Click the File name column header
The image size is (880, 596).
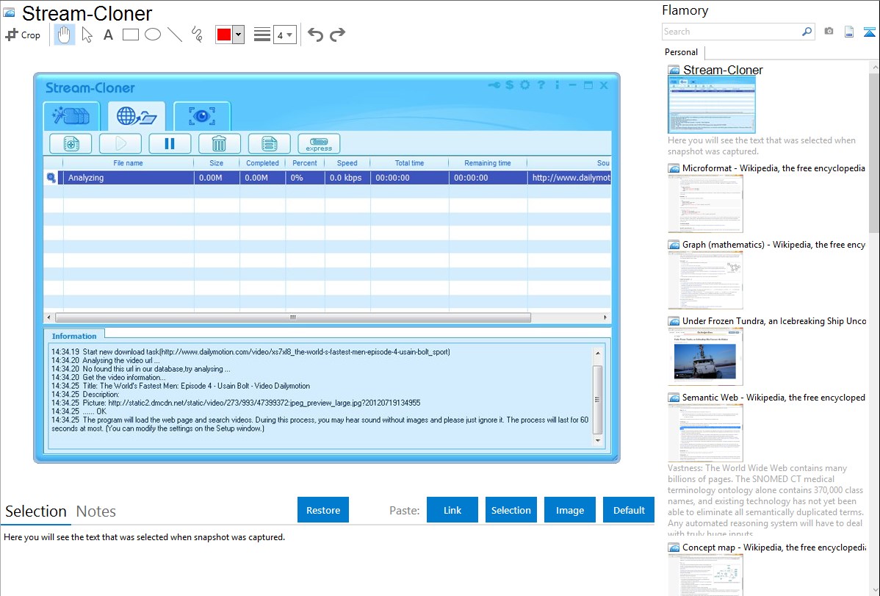click(x=128, y=163)
